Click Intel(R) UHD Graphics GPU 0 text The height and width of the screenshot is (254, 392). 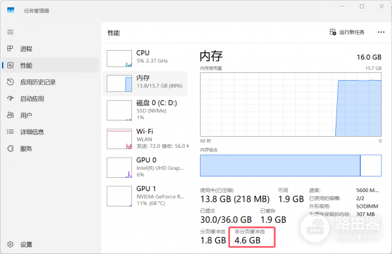(160, 168)
